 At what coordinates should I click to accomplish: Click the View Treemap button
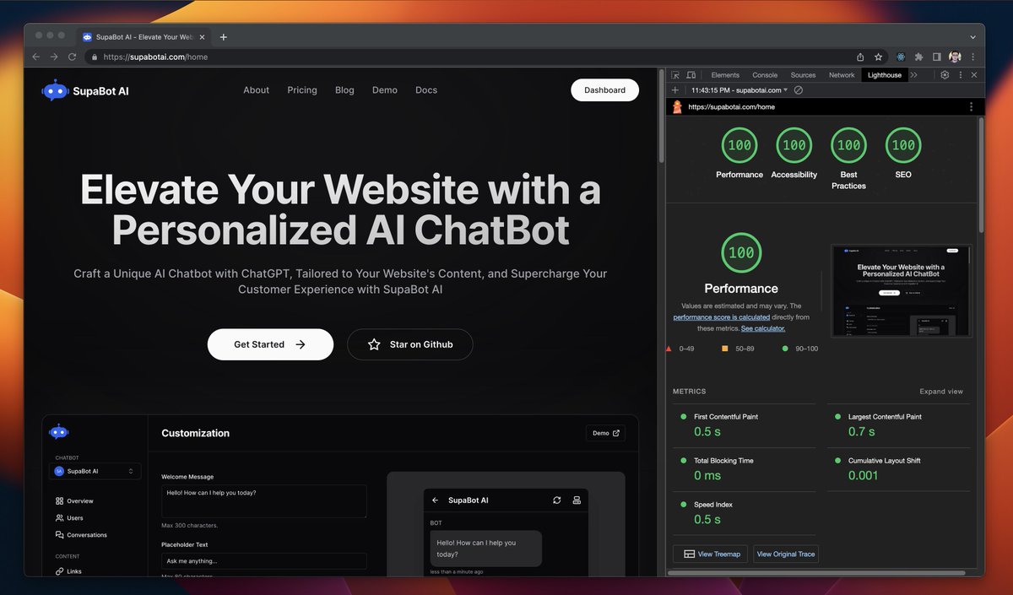coord(712,554)
